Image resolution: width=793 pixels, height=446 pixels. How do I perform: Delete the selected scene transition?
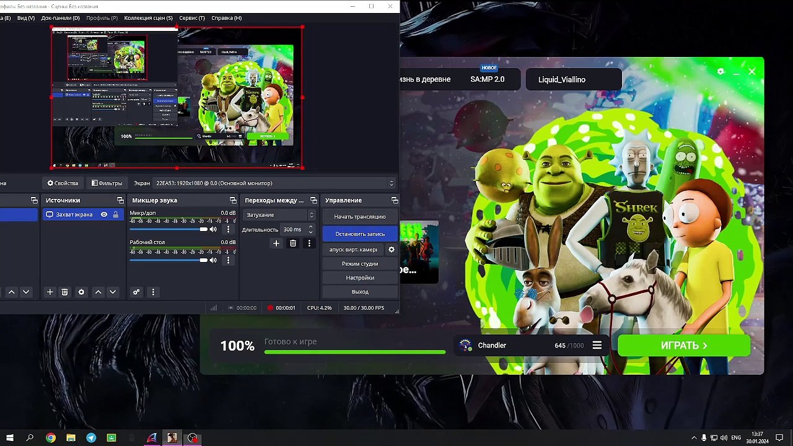293,243
